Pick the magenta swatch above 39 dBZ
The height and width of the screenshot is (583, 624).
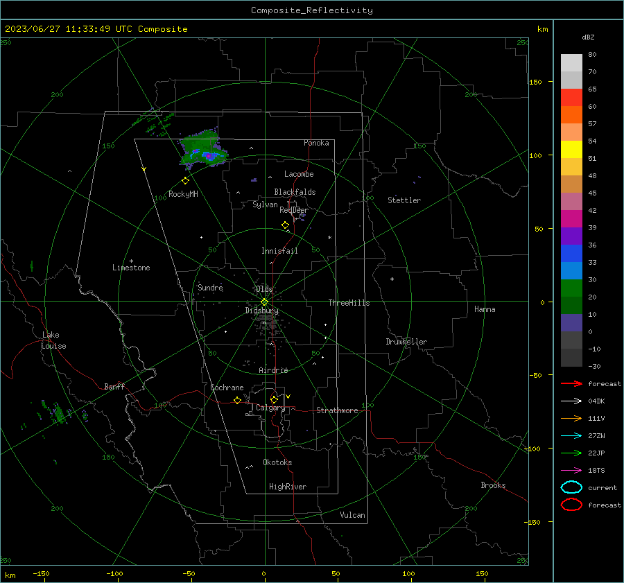571,218
